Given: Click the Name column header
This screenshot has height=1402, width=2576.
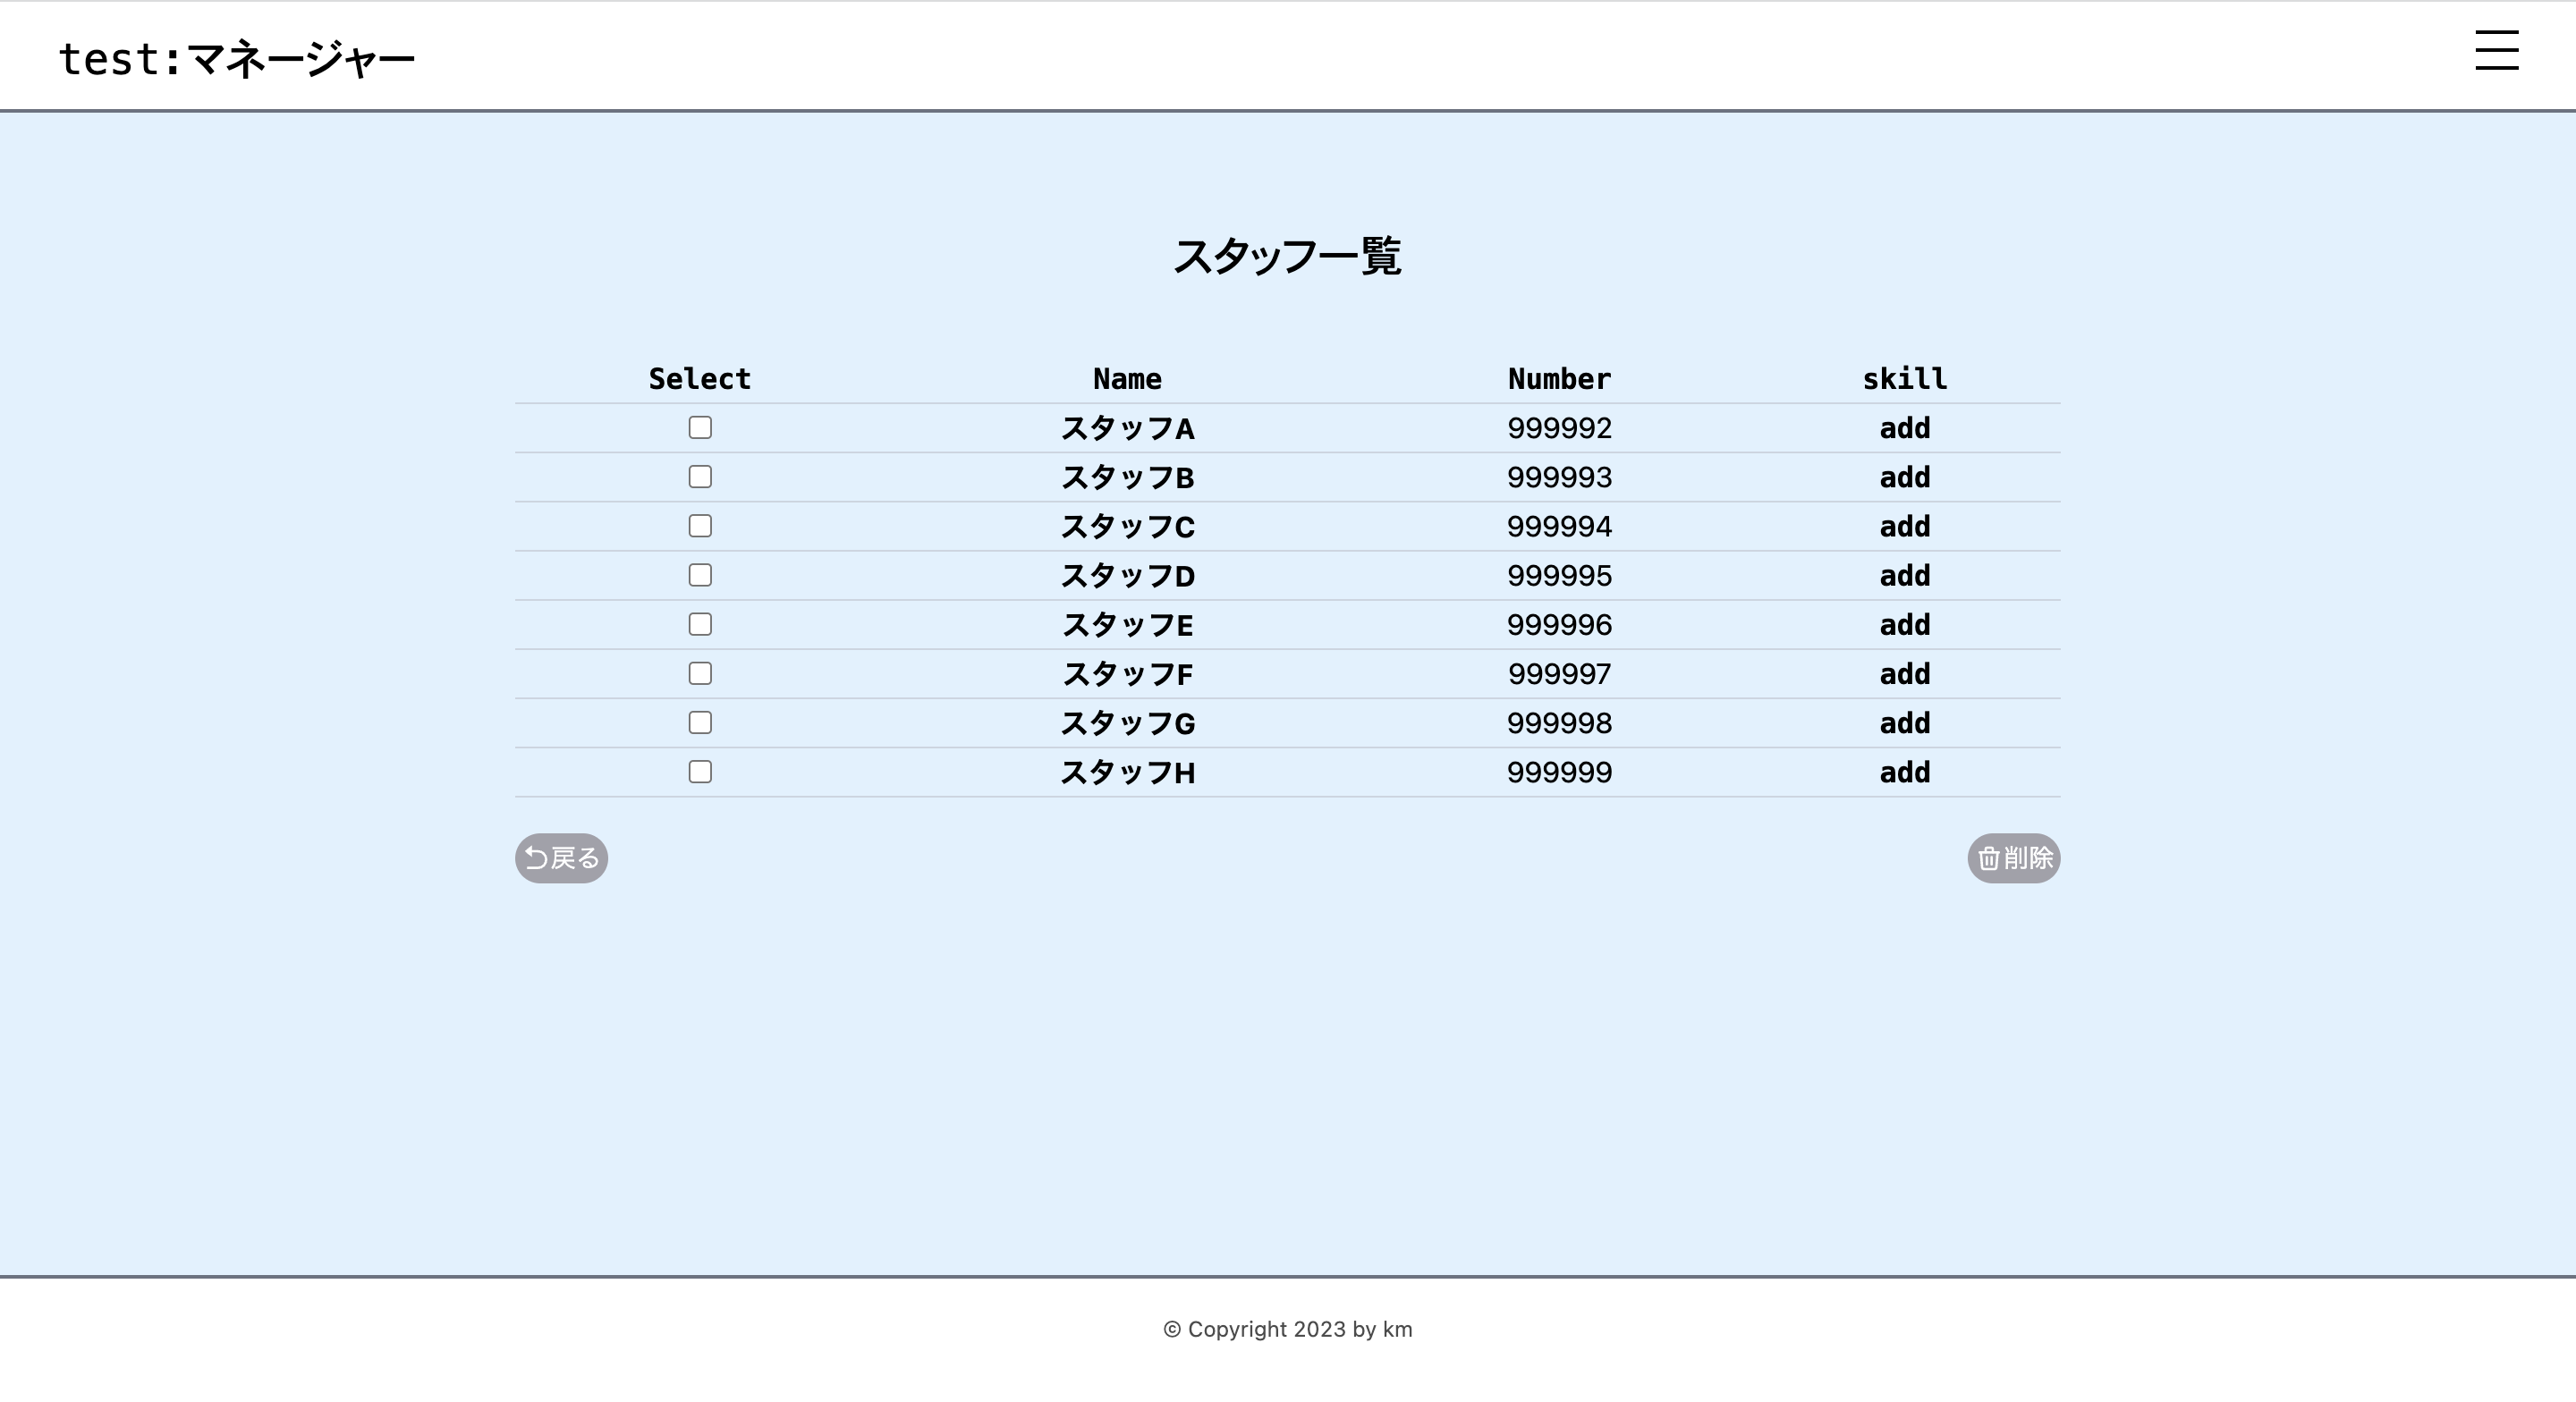Looking at the screenshot, I should tap(1126, 378).
